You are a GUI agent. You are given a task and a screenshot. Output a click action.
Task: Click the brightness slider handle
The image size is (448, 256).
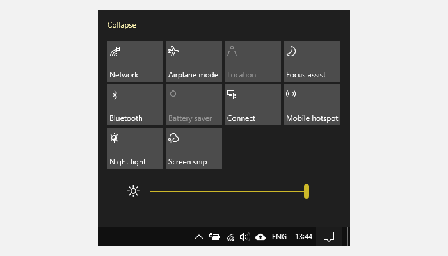pyautogui.click(x=307, y=191)
